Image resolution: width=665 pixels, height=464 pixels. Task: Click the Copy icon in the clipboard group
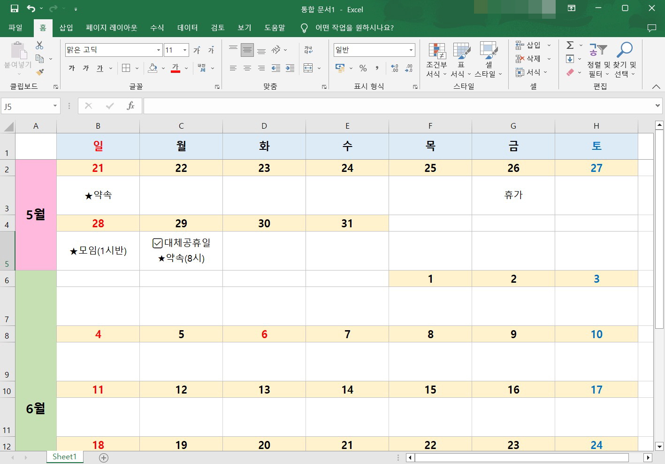click(x=40, y=59)
